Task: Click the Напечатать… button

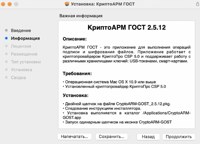Action: (x=75, y=137)
